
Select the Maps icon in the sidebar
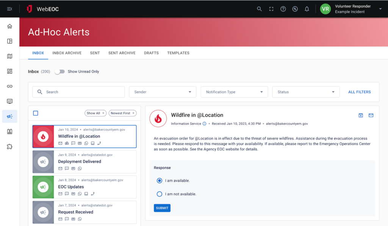click(x=9, y=56)
